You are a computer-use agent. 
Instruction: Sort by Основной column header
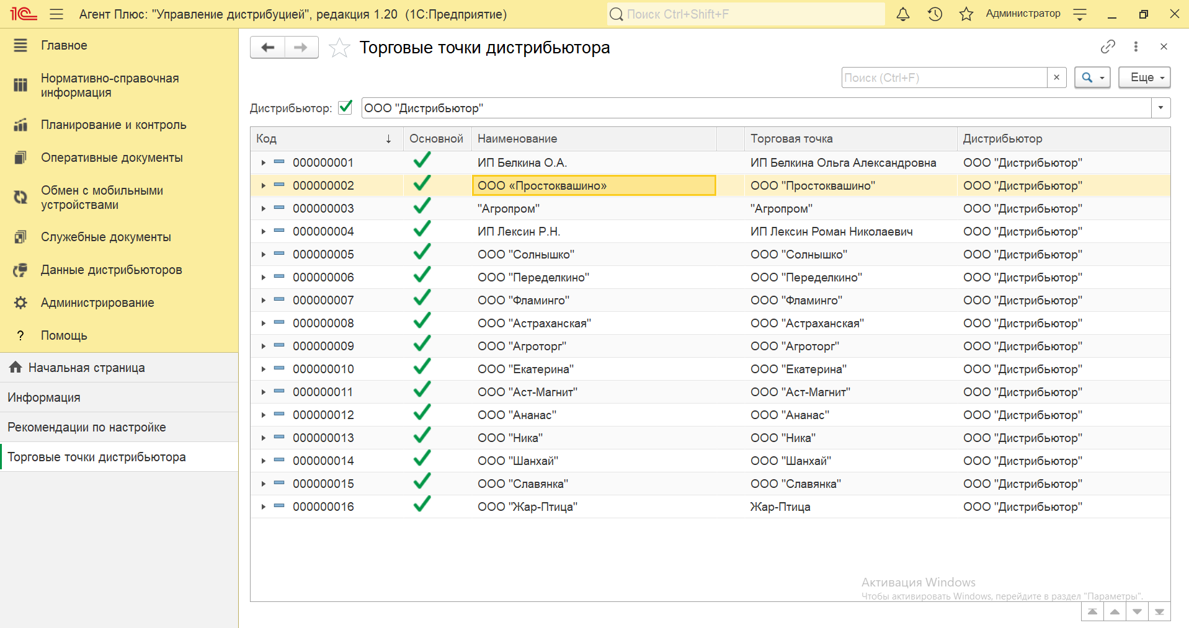coord(437,139)
